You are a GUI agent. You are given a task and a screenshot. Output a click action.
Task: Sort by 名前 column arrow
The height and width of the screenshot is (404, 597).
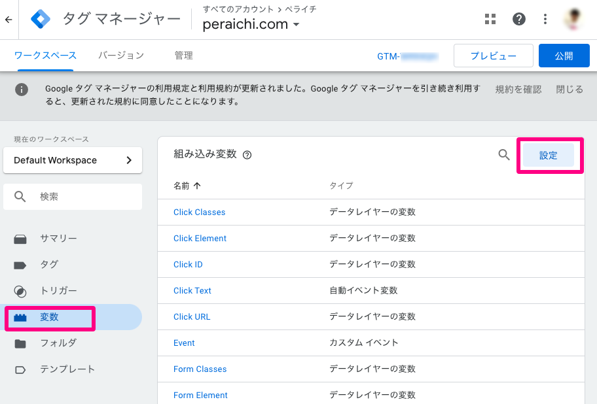pyautogui.click(x=197, y=186)
